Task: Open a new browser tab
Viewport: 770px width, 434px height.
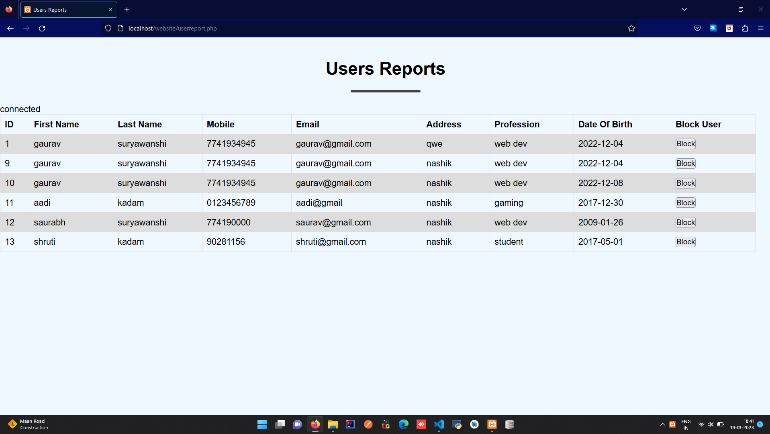Action: tap(127, 9)
